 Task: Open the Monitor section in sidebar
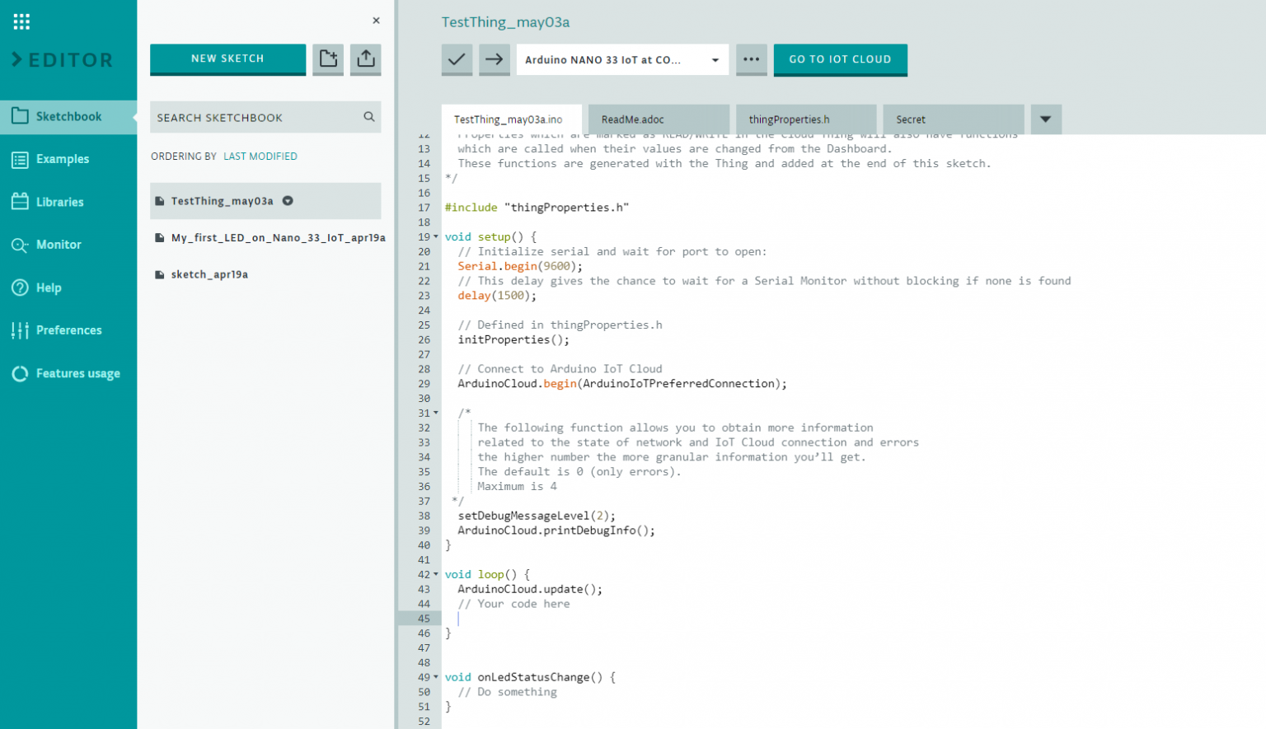pos(59,245)
